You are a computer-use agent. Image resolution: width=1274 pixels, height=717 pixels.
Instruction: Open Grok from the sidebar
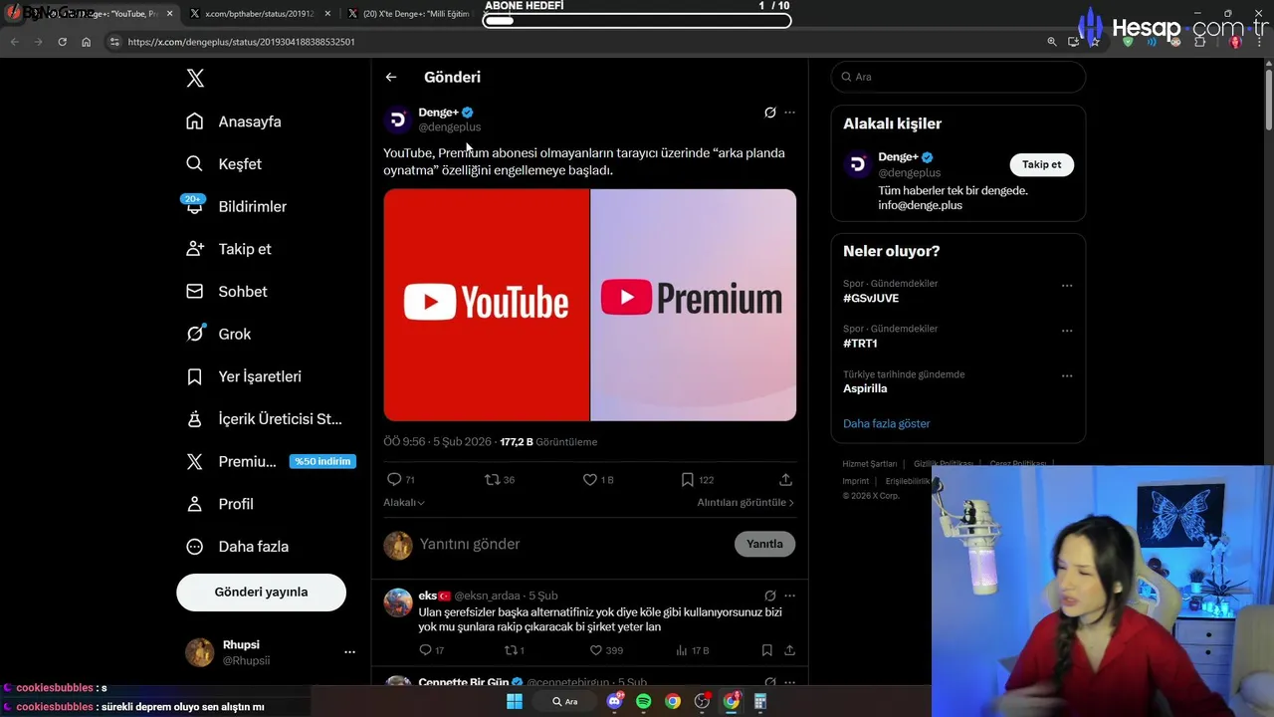pyautogui.click(x=218, y=334)
